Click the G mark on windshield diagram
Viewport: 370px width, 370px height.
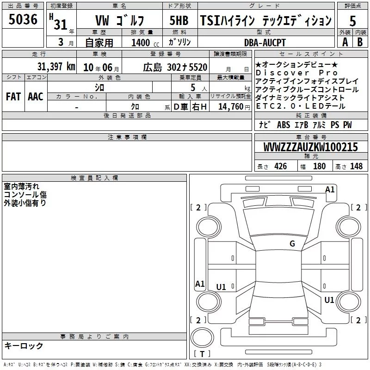[x=292, y=244]
